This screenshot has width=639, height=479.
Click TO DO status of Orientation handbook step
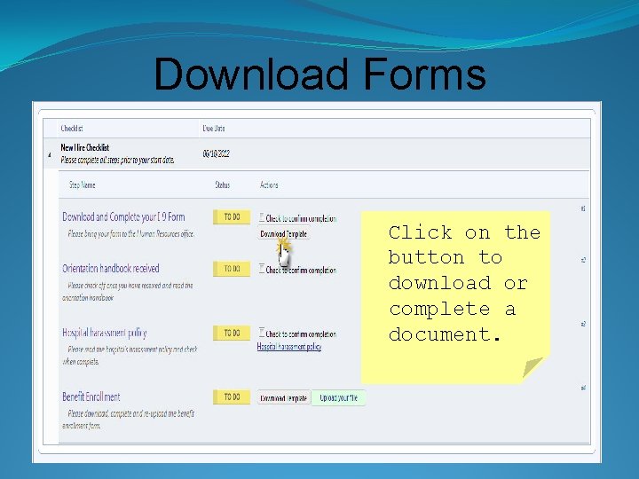coord(232,269)
